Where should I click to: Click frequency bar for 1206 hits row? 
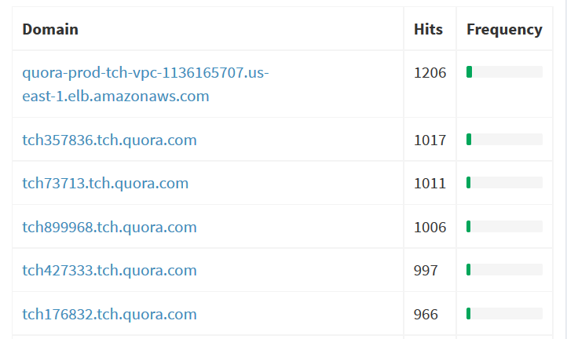504,72
